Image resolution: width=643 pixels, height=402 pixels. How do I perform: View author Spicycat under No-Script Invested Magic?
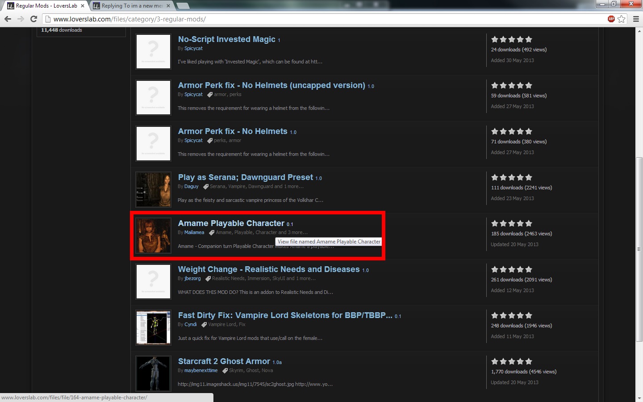(193, 48)
